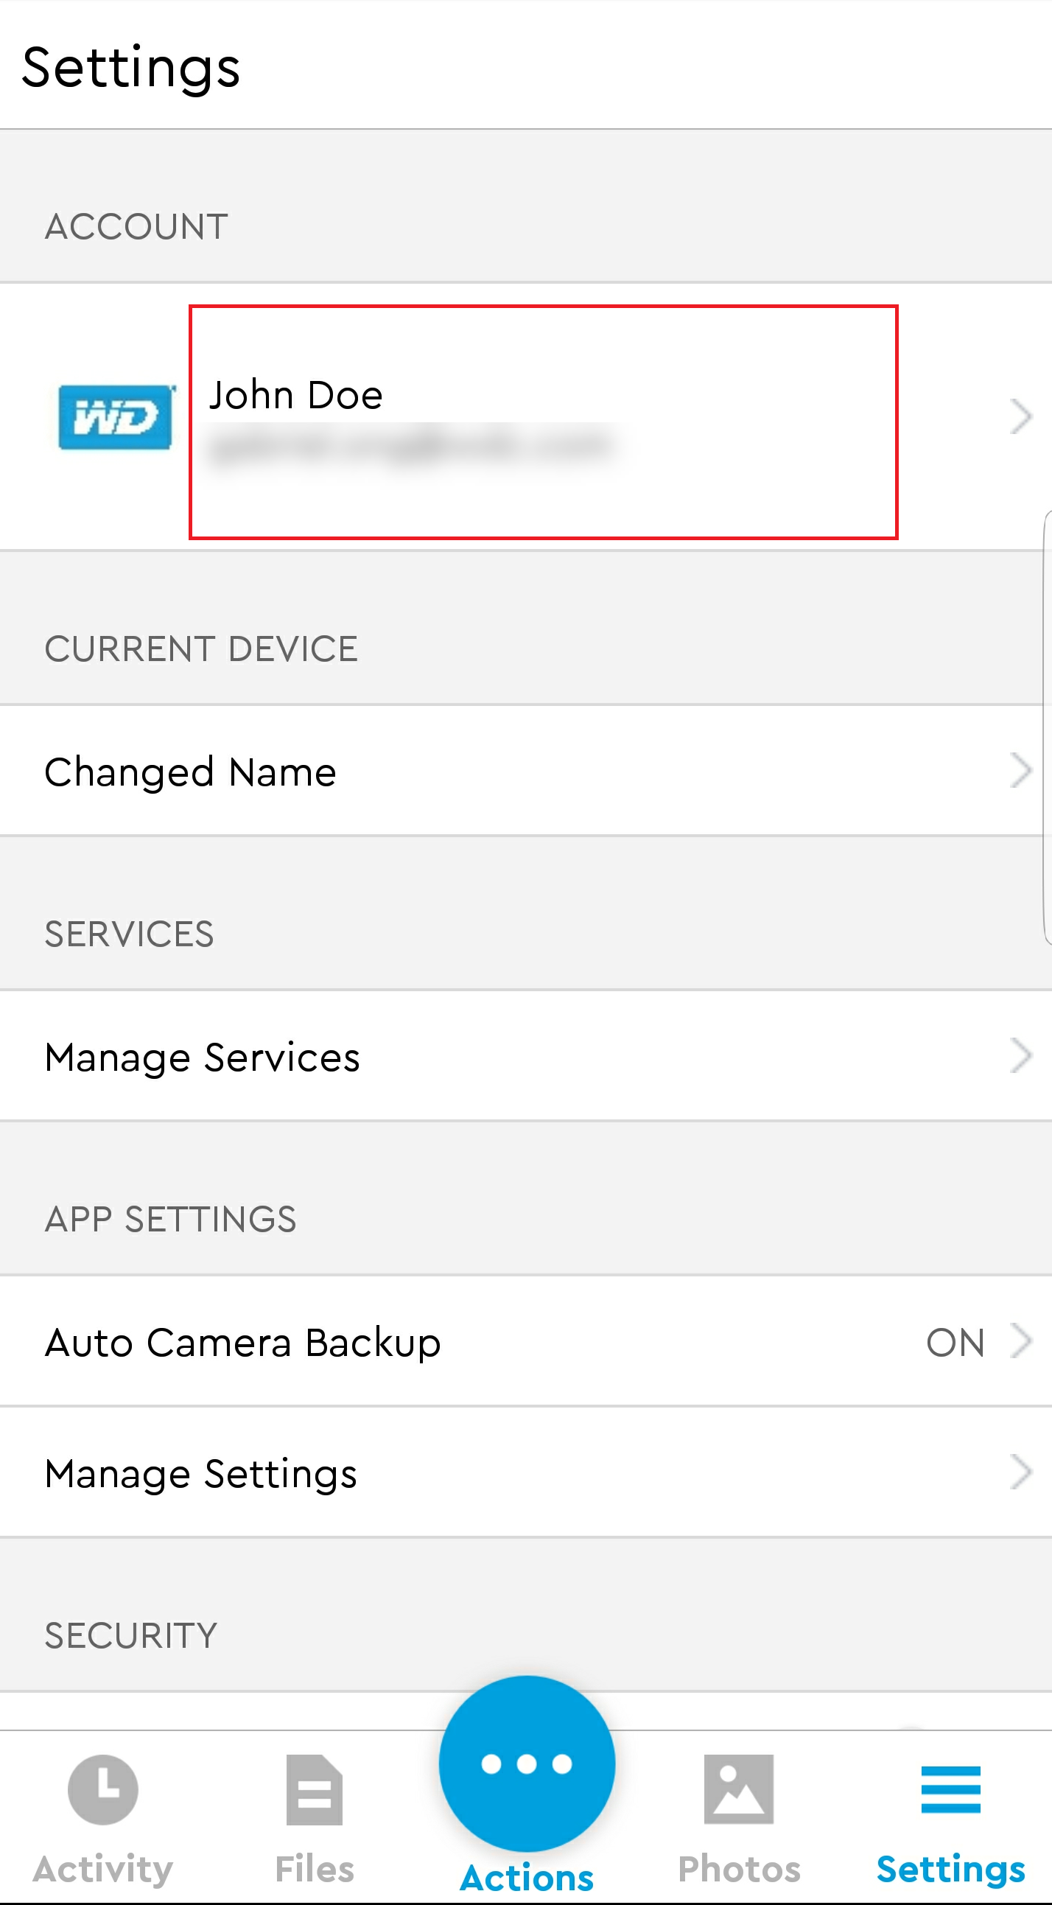
Task: Expand the Manage Services chevron
Action: pos(1021,1056)
